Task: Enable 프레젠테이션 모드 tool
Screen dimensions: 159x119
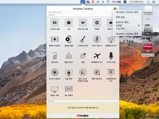Action: (x=111, y=75)
